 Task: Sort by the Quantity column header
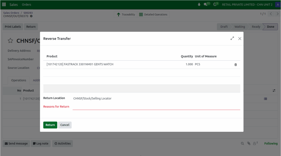[x=187, y=56]
